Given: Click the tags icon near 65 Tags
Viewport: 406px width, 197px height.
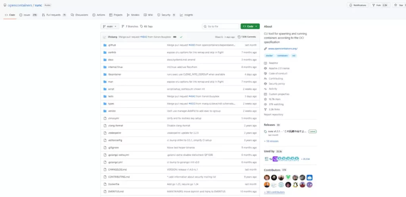Looking at the screenshot, I should (142, 27).
